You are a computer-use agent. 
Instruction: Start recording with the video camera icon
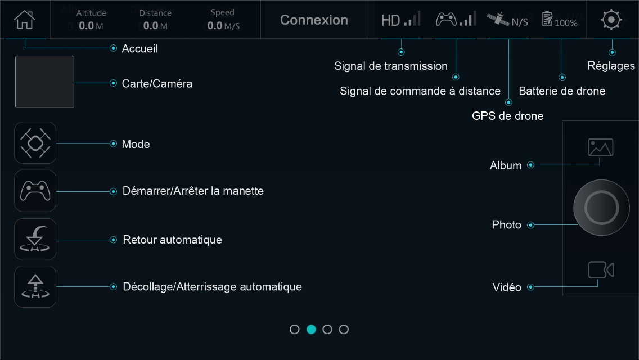click(x=601, y=270)
